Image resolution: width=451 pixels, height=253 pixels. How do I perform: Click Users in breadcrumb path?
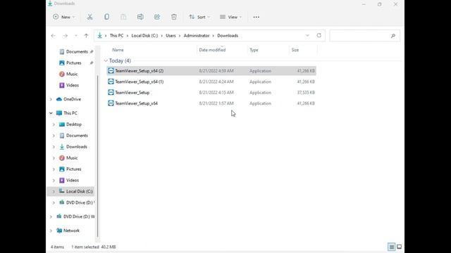tap(171, 36)
